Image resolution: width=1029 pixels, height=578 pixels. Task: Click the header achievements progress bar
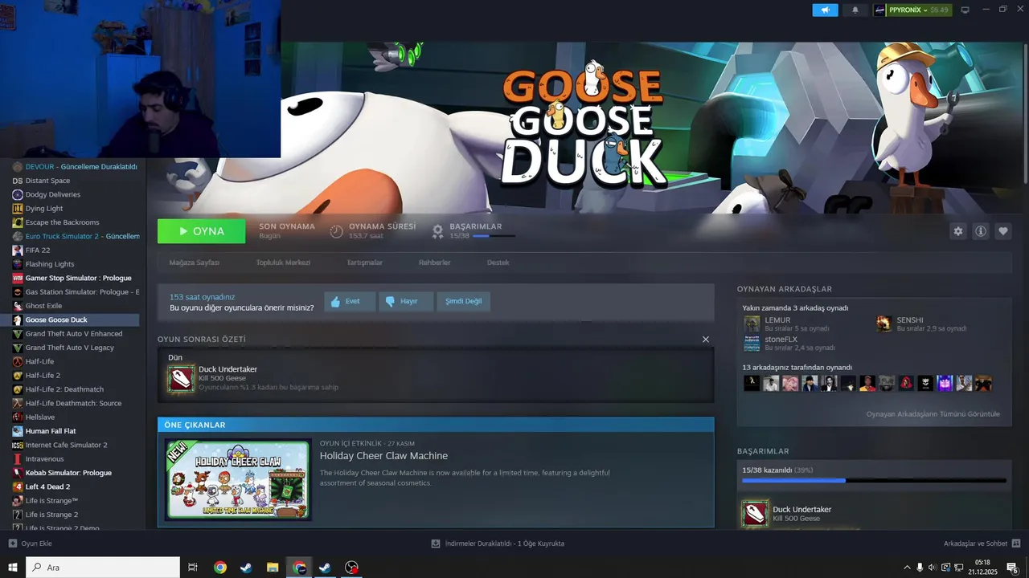[494, 236]
